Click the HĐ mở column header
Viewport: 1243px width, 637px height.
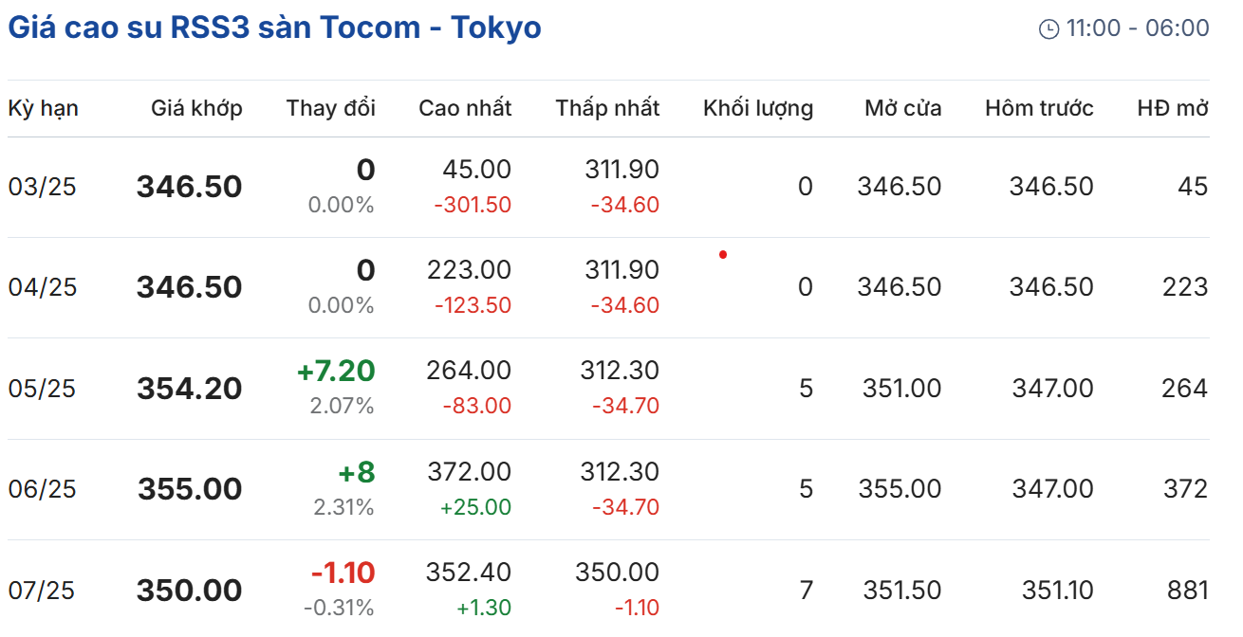point(1173,108)
